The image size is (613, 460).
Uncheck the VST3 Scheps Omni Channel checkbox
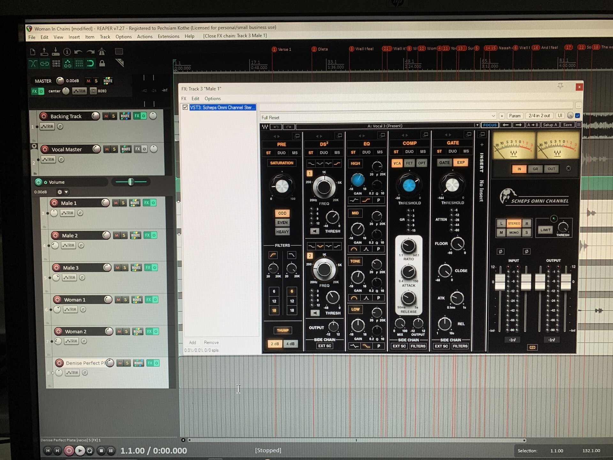tap(185, 107)
